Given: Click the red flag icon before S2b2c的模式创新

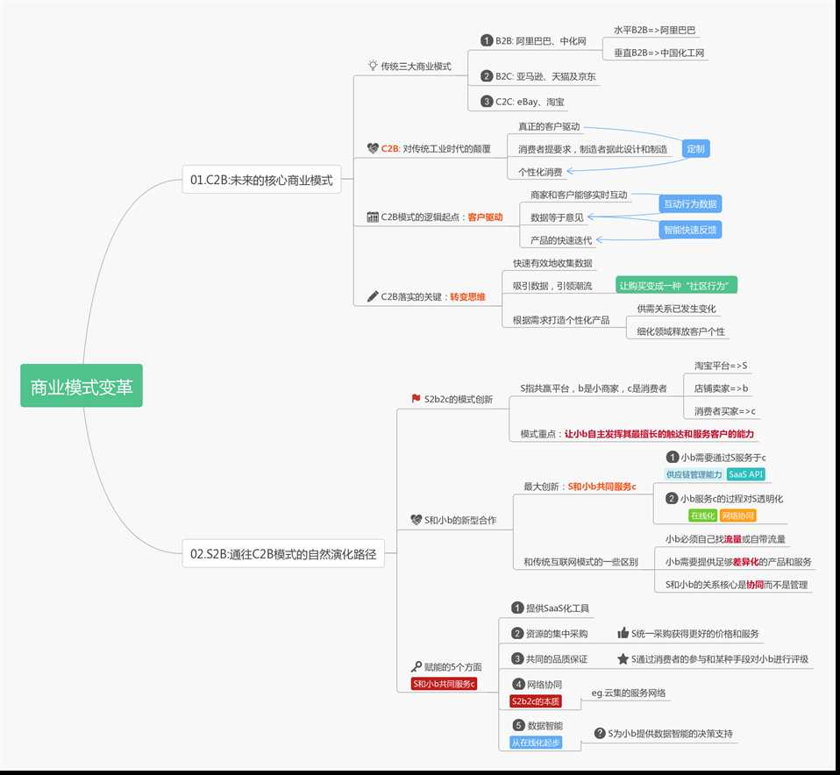Looking at the screenshot, I should (416, 399).
